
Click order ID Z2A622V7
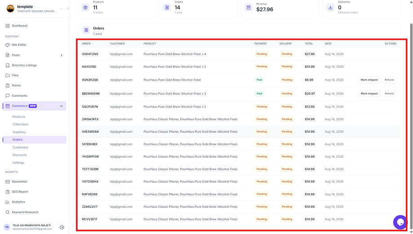click(x=89, y=207)
